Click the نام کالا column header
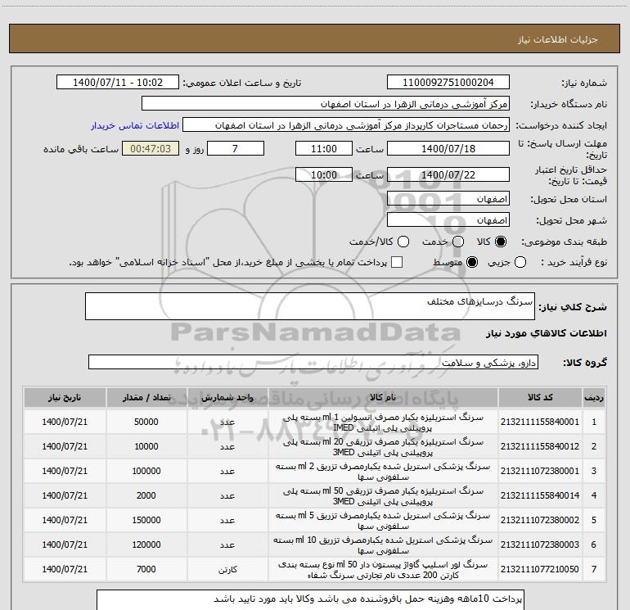 pyautogui.click(x=383, y=398)
